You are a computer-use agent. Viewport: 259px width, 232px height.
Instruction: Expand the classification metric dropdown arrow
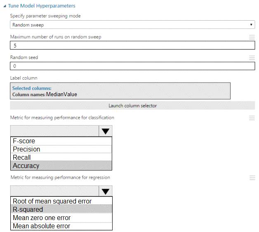pyautogui.click(x=106, y=131)
